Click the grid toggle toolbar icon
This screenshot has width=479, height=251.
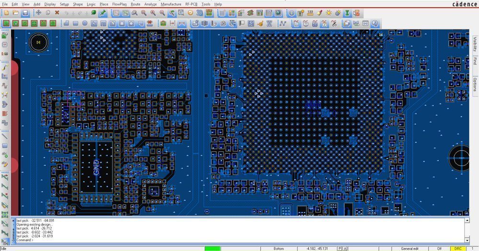[222, 13]
